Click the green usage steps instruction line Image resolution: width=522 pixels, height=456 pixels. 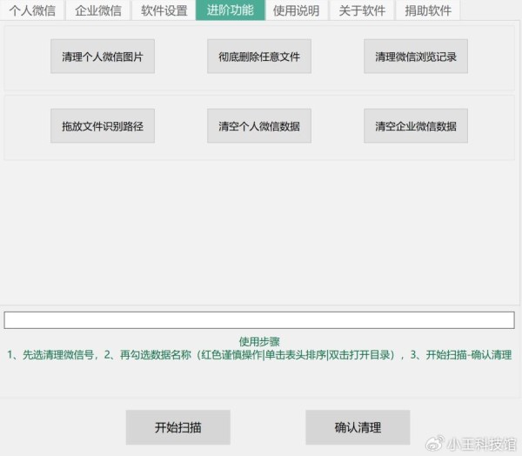tap(259, 355)
